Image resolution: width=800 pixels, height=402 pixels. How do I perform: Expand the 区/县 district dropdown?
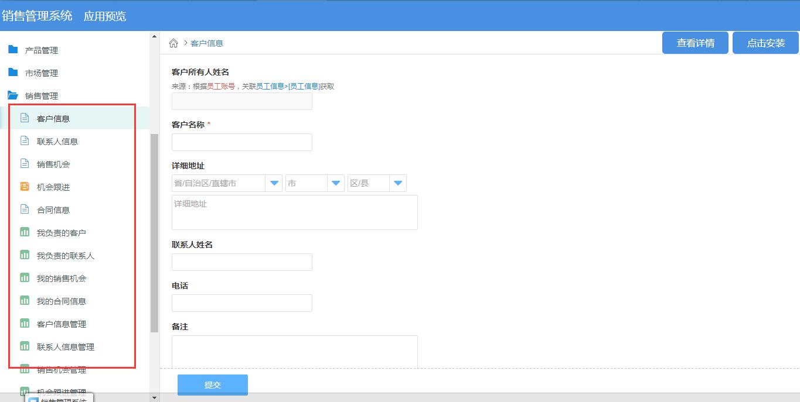point(398,183)
